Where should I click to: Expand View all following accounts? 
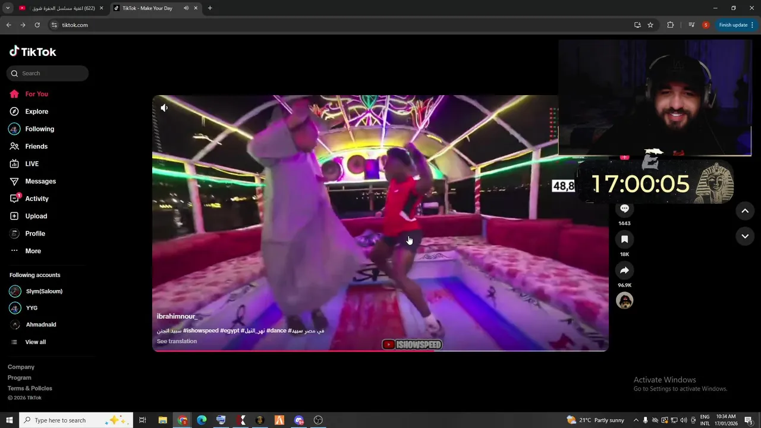coord(28,342)
